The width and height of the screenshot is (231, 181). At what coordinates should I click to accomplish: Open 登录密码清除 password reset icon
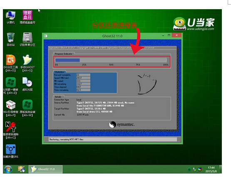(x=10, y=131)
